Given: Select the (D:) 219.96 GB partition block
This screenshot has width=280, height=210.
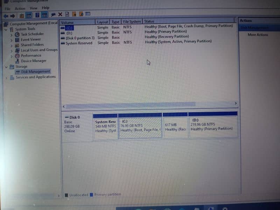Looking at the screenshot, I should 213,126.
